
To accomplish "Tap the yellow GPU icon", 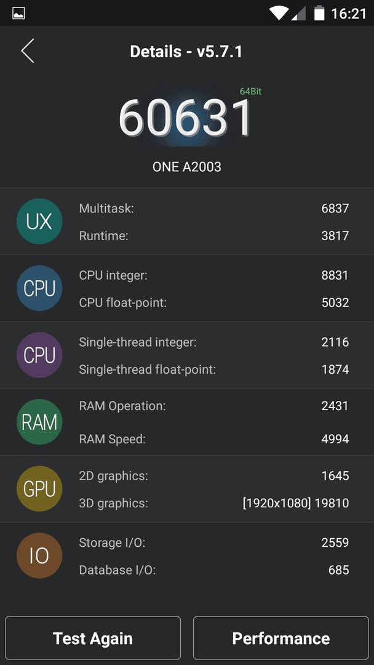I will pos(39,488).
